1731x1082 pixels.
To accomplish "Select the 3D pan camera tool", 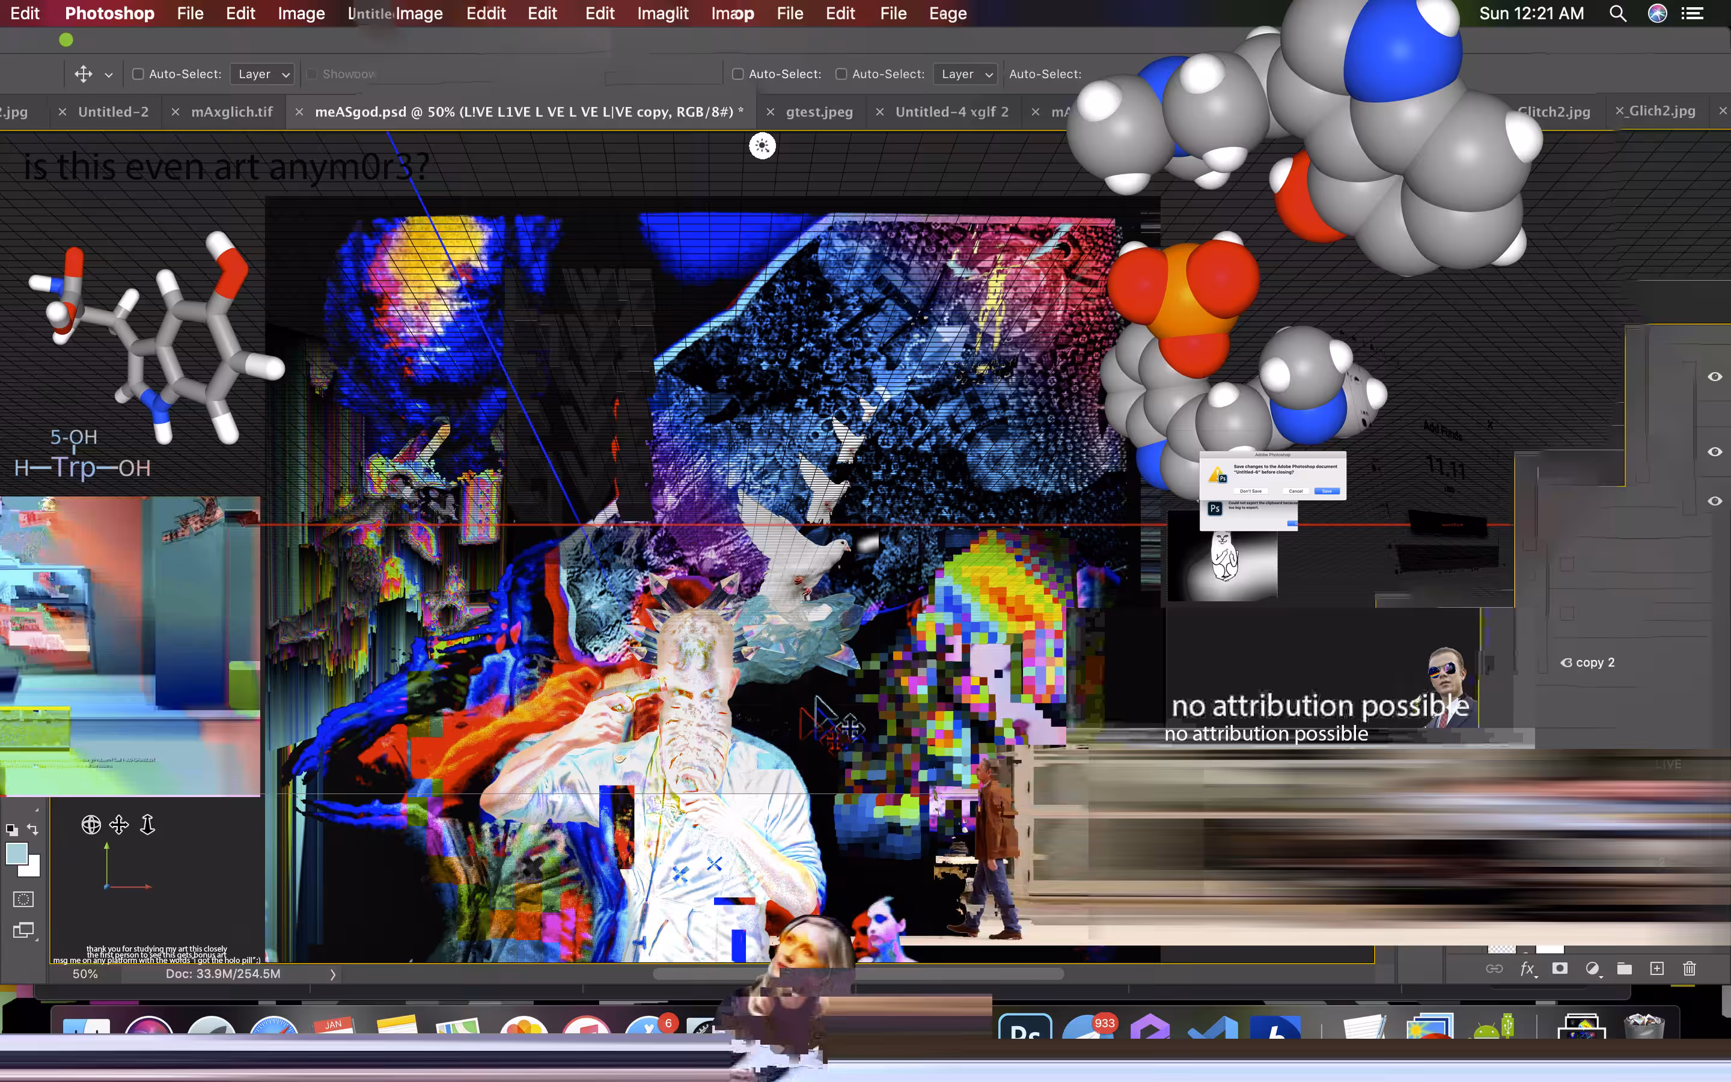I will coord(119,825).
